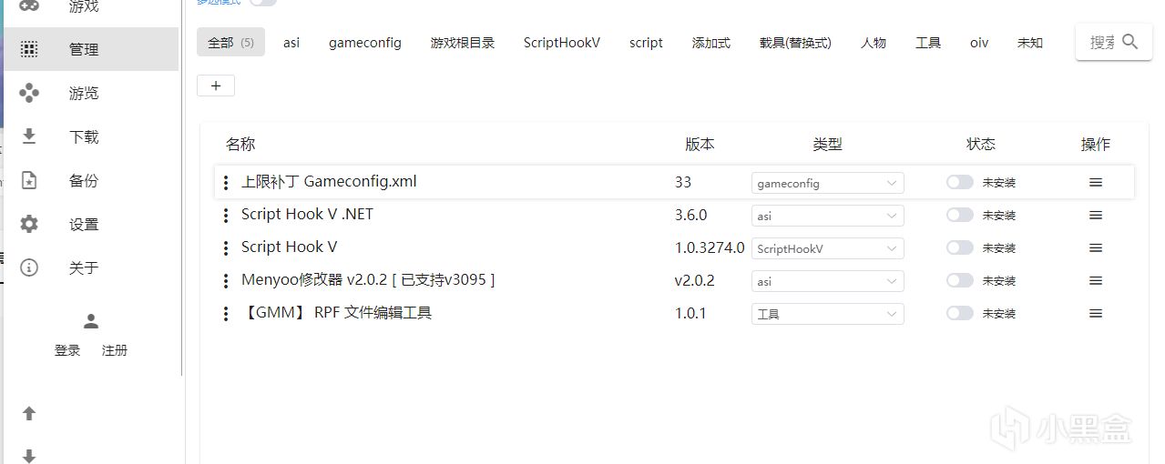Select the 游戏根目录 filter tab
The image size is (1165, 464).
(x=463, y=42)
